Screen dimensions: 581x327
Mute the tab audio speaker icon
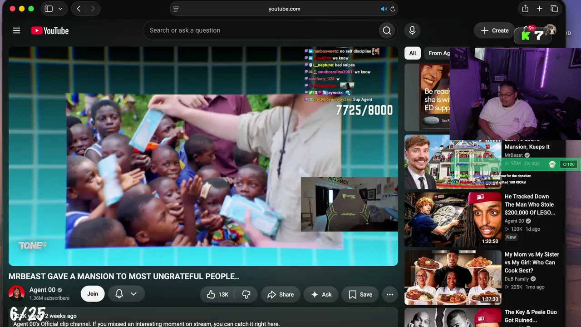[x=384, y=9]
